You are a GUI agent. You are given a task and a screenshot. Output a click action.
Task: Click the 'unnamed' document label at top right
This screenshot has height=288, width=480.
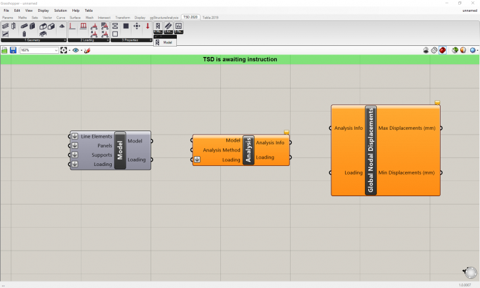tap(469, 10)
